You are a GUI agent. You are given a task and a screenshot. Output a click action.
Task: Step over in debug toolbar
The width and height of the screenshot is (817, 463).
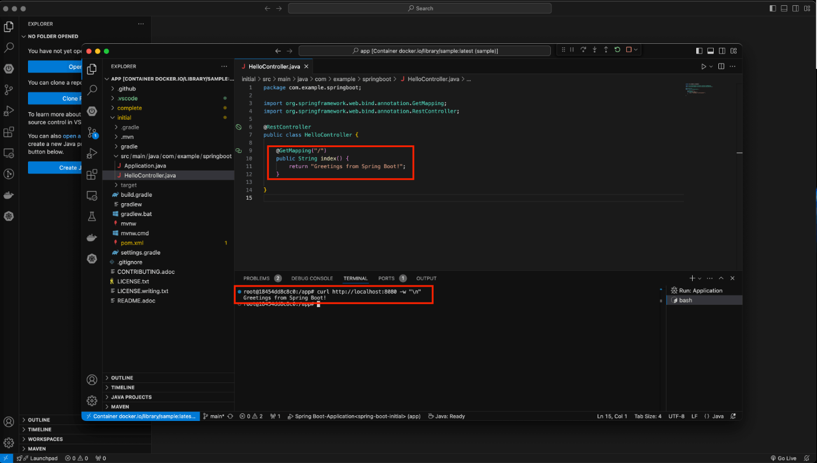583,50
